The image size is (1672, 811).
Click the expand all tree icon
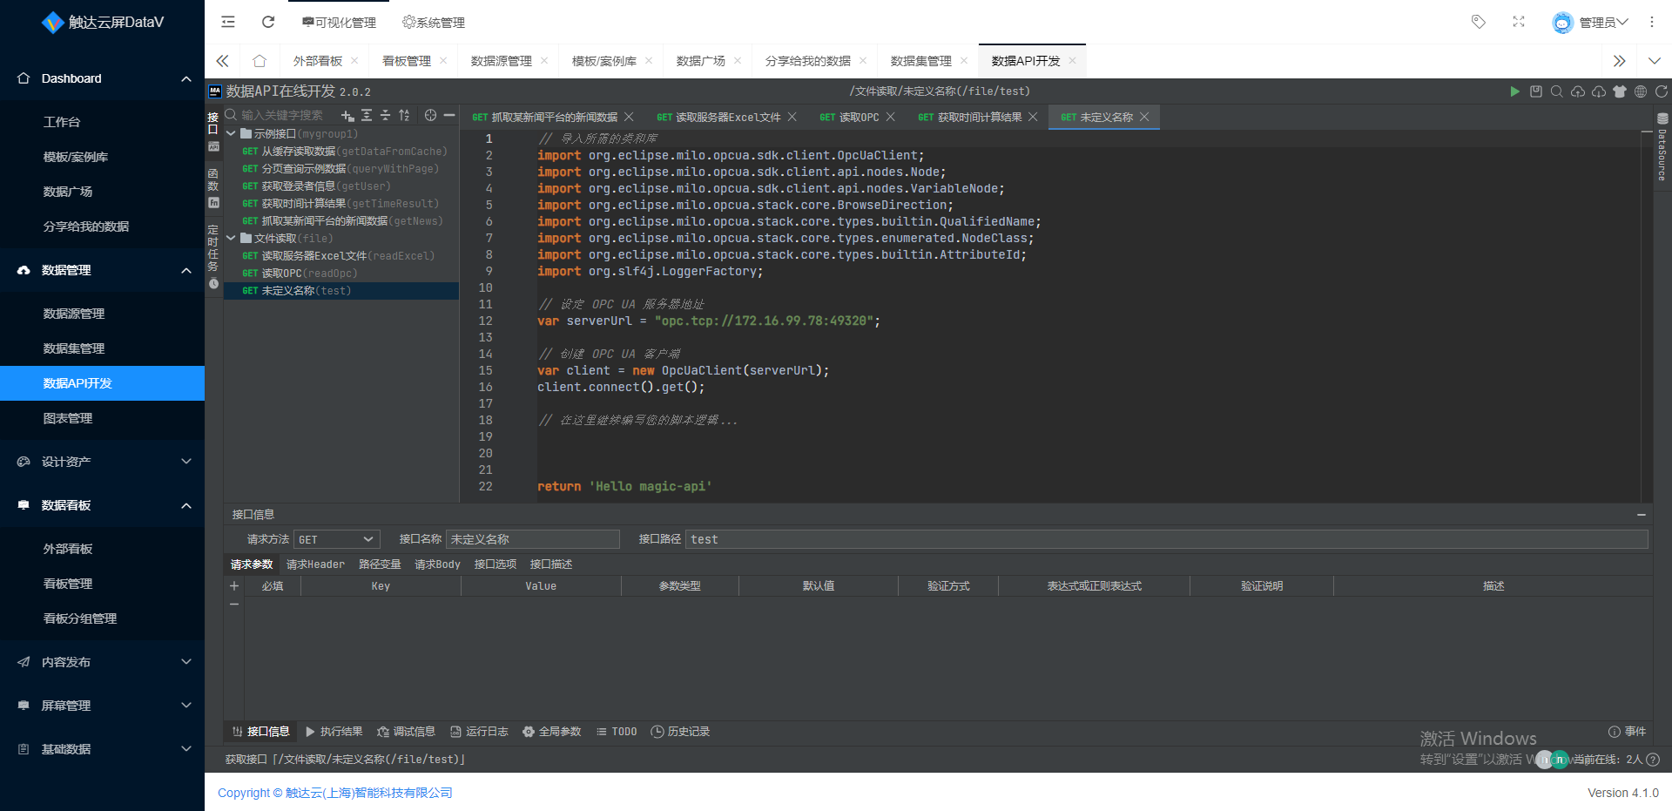367,115
